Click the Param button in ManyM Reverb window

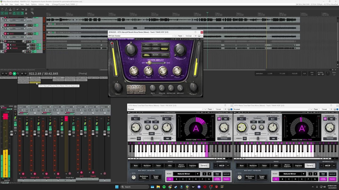180,36
